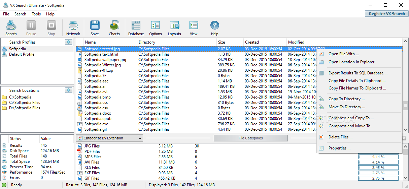Open the Database toolbar icon
Screen dimensions: 409x189
(x=136, y=25)
